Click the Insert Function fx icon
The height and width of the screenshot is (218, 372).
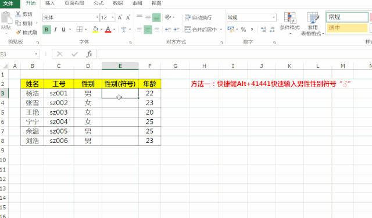coord(89,54)
